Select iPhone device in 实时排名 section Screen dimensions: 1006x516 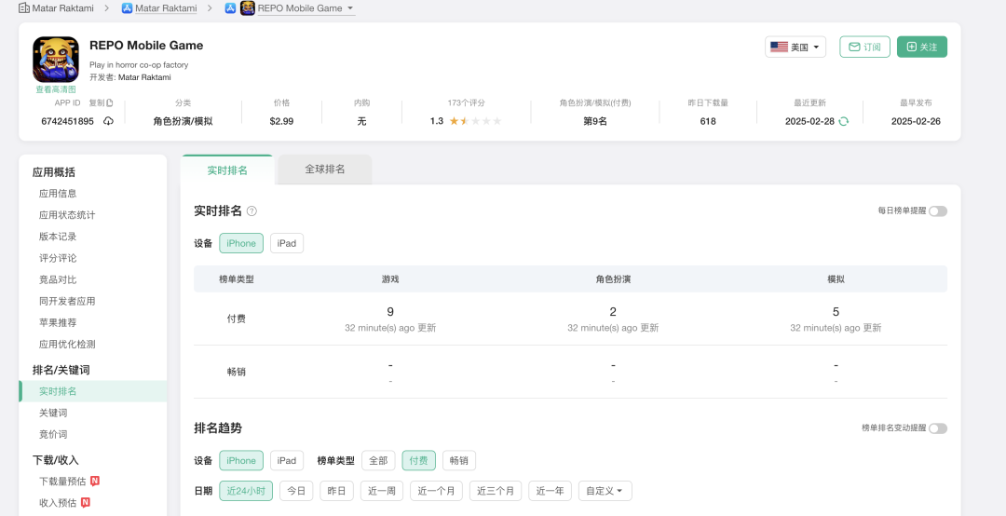tap(241, 243)
